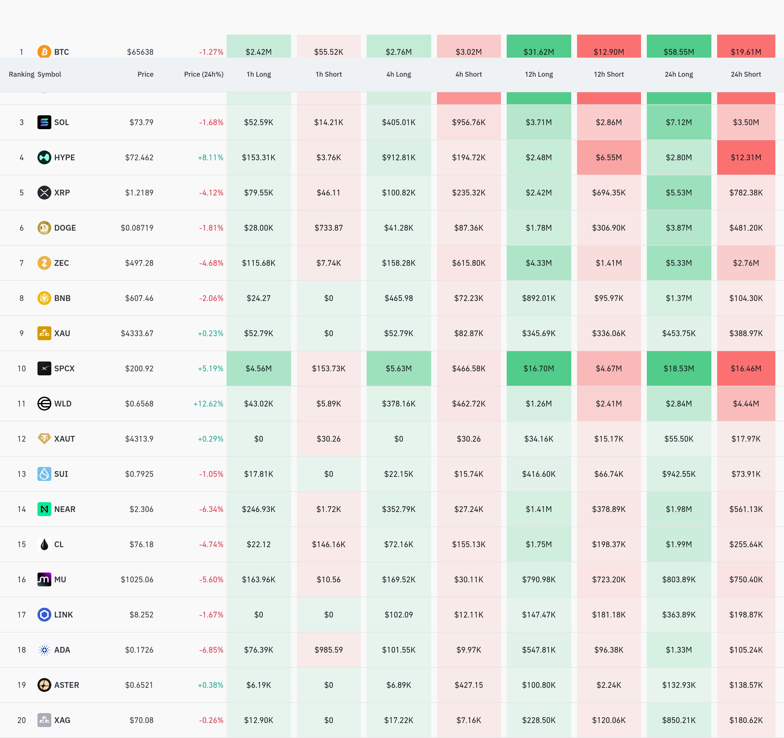Viewport: 784px width, 738px height.
Task: Click the ZEC Zcash icon
Action: tap(44, 263)
